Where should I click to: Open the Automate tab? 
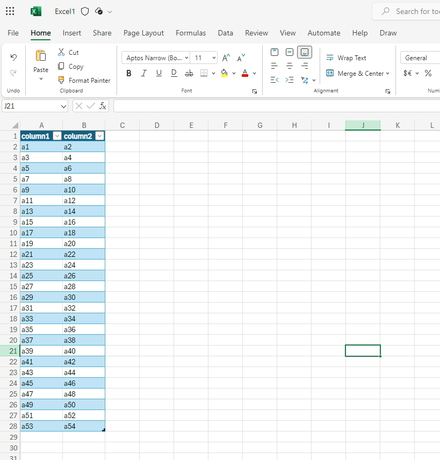pos(324,33)
